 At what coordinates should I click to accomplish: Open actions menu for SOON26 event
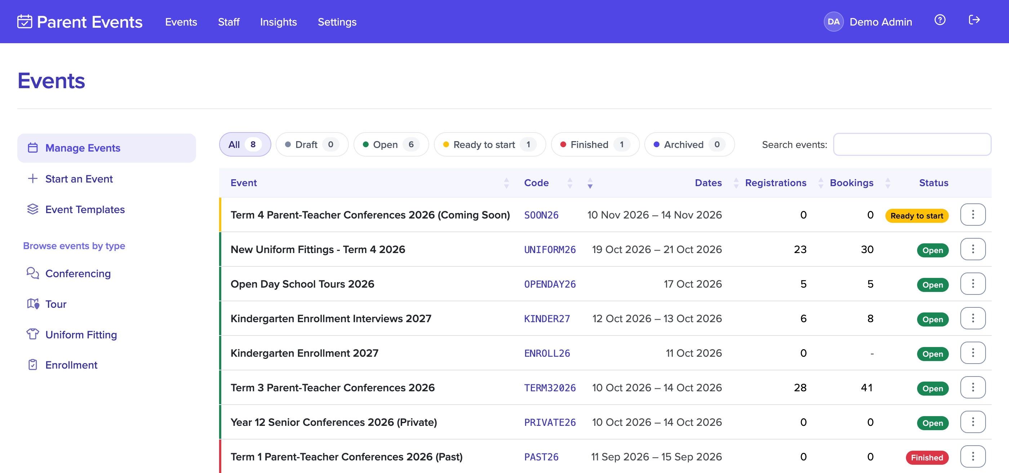pyautogui.click(x=973, y=215)
